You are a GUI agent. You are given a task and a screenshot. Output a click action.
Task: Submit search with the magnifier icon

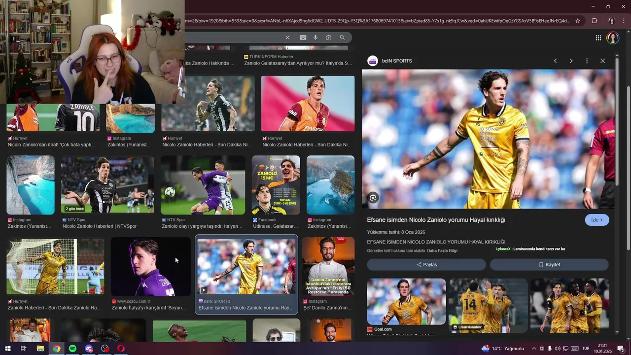[342, 37]
